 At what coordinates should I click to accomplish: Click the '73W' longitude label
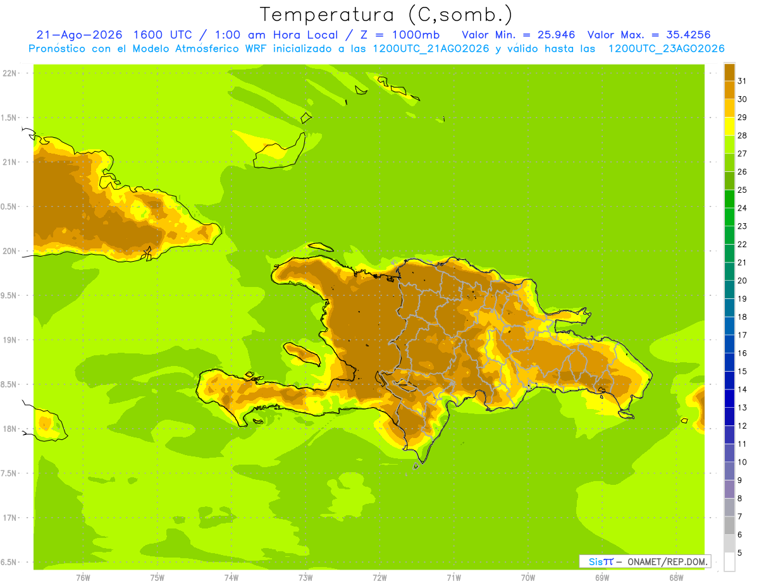(305, 577)
